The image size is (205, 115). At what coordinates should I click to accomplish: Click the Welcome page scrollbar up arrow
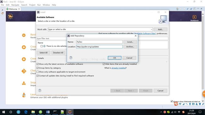coord(203,14)
